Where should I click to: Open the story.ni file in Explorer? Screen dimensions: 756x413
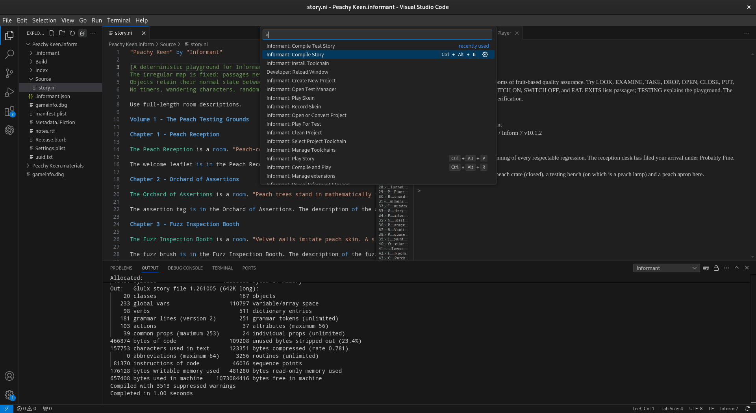[x=61, y=87]
